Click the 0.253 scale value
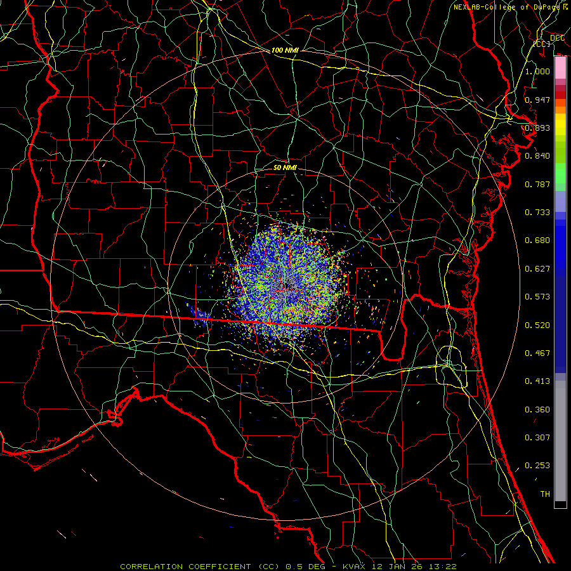 pos(537,466)
